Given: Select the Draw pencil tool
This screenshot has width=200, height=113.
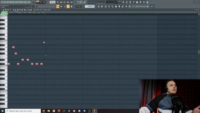Looking at the screenshot, I should pos(13,10).
